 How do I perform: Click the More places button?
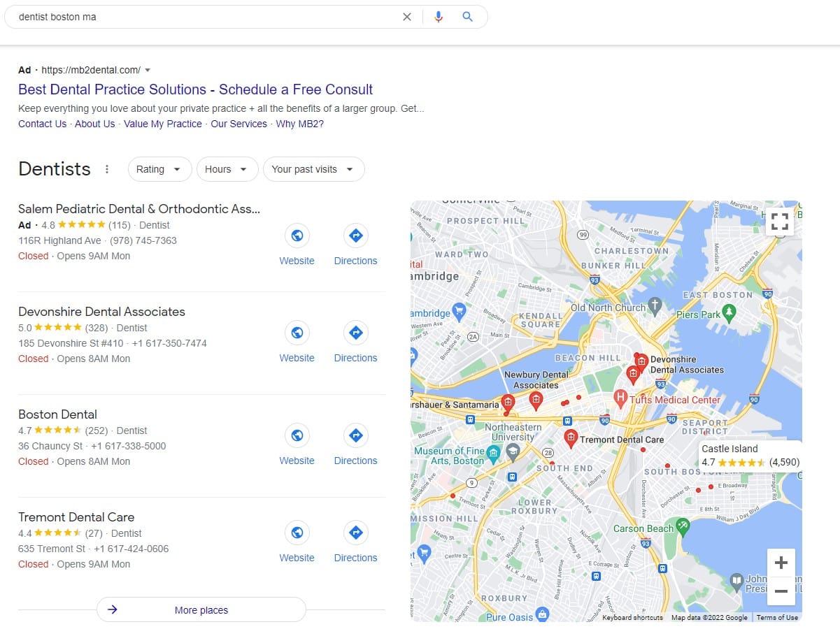(x=201, y=610)
